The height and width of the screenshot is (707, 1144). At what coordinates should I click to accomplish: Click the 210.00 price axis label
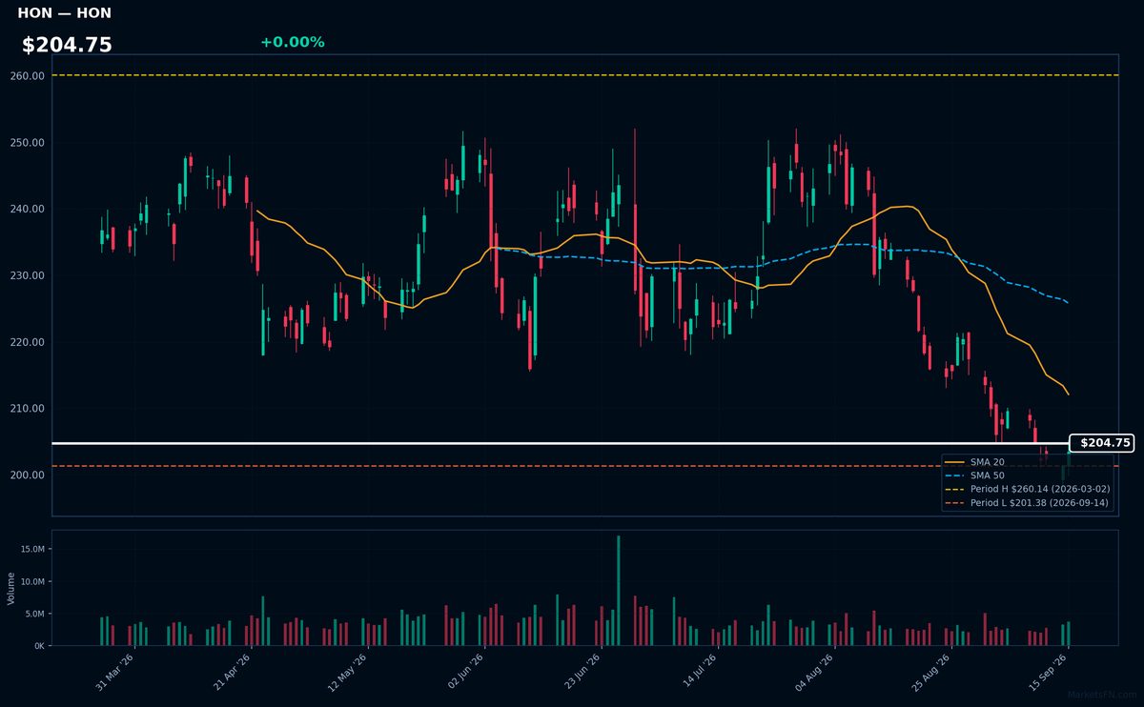(x=28, y=409)
